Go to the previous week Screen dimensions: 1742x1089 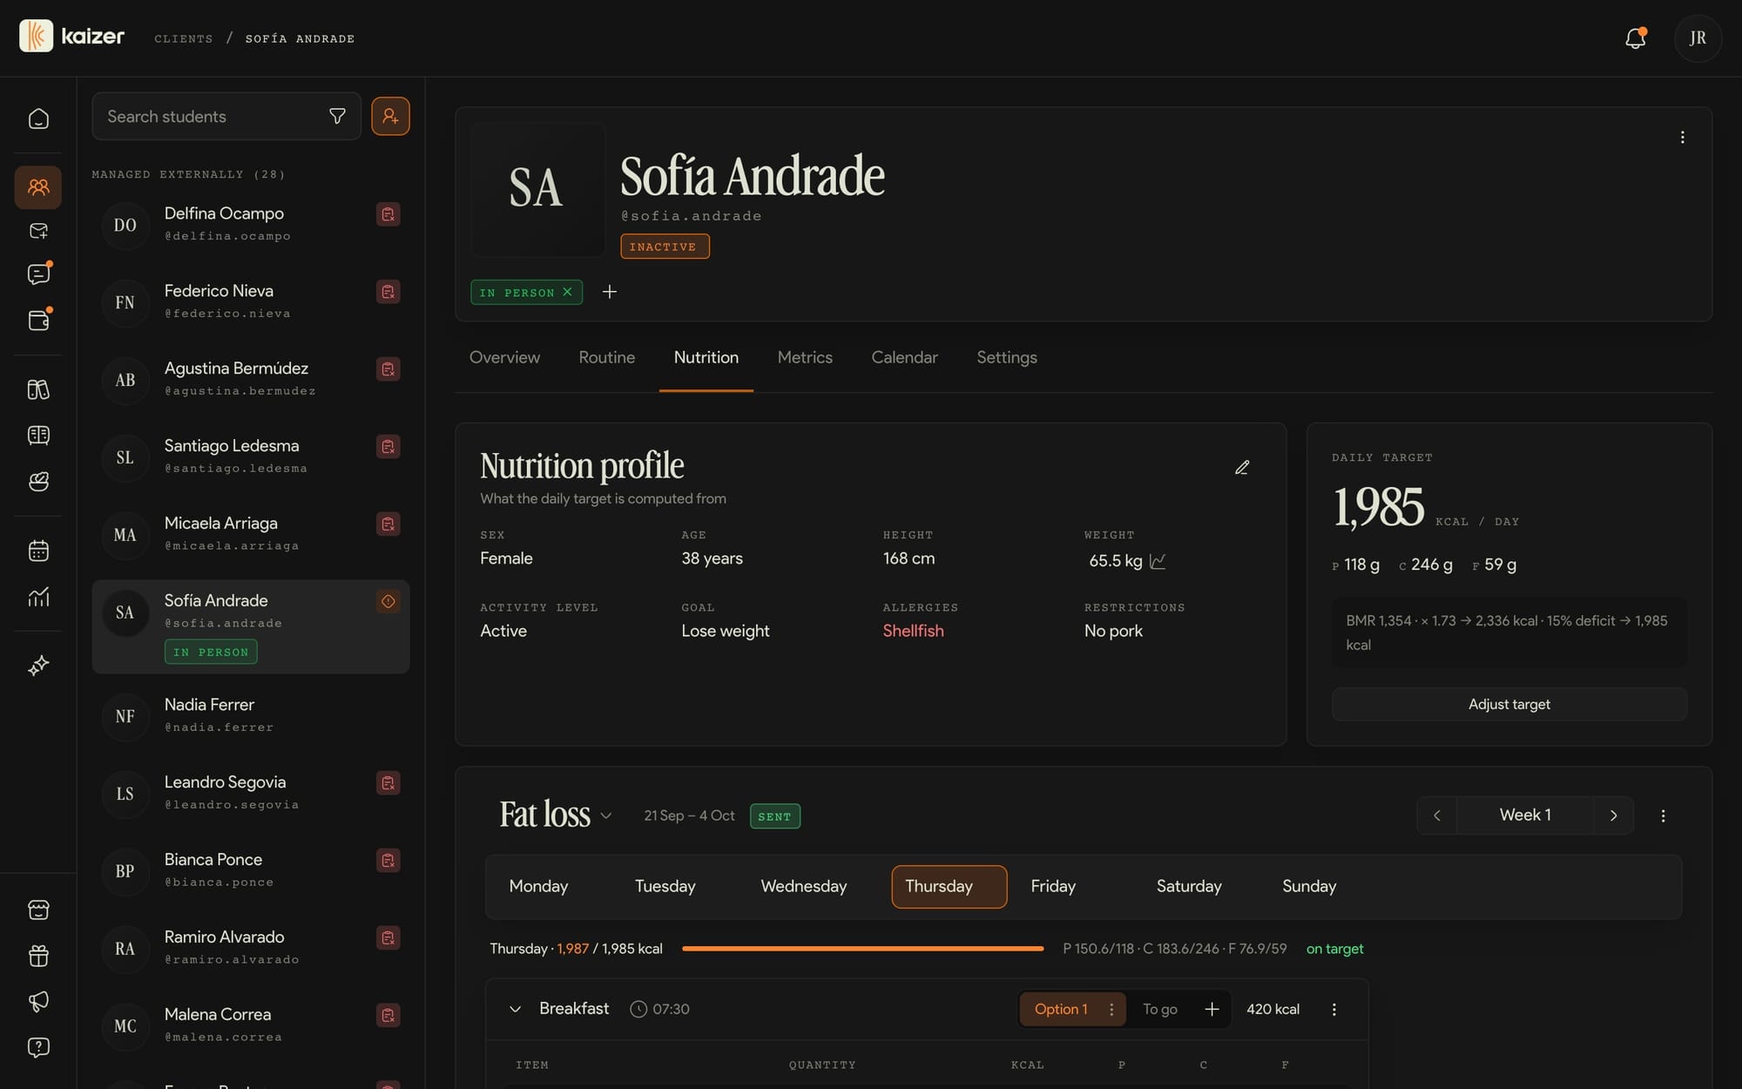[1437, 815]
